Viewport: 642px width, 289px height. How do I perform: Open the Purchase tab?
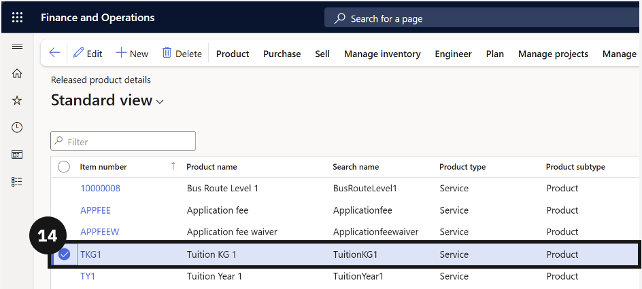[282, 54]
